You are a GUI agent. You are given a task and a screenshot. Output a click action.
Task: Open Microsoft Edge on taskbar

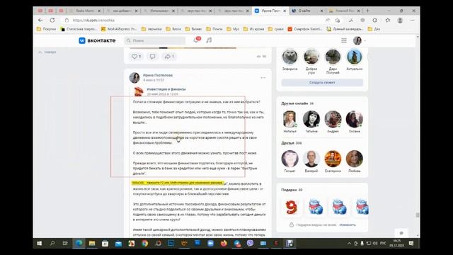(79, 244)
